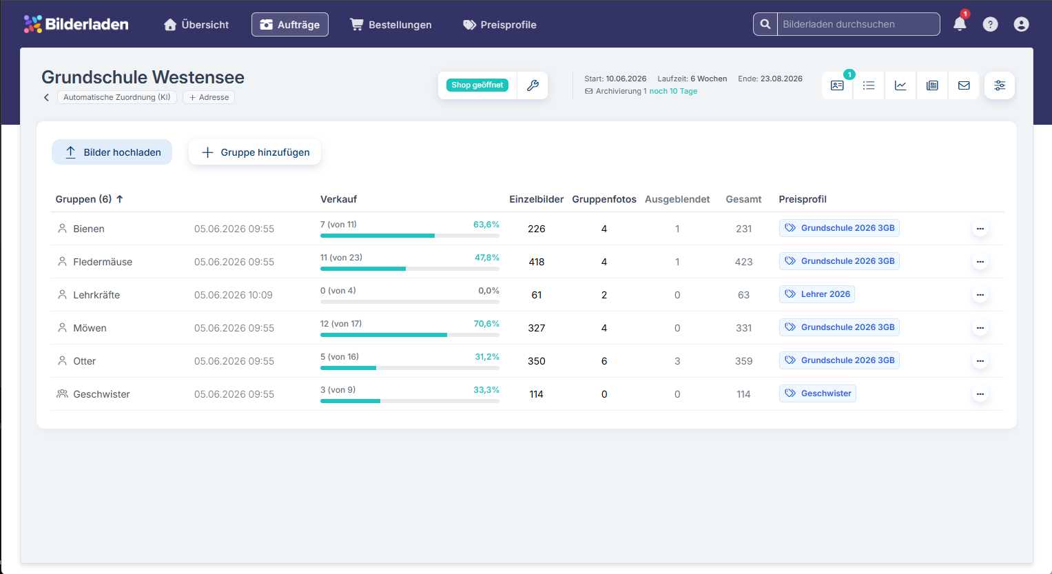Switch to Preisprofile in navigation
Screen dimensions: 1052x574
pos(499,25)
